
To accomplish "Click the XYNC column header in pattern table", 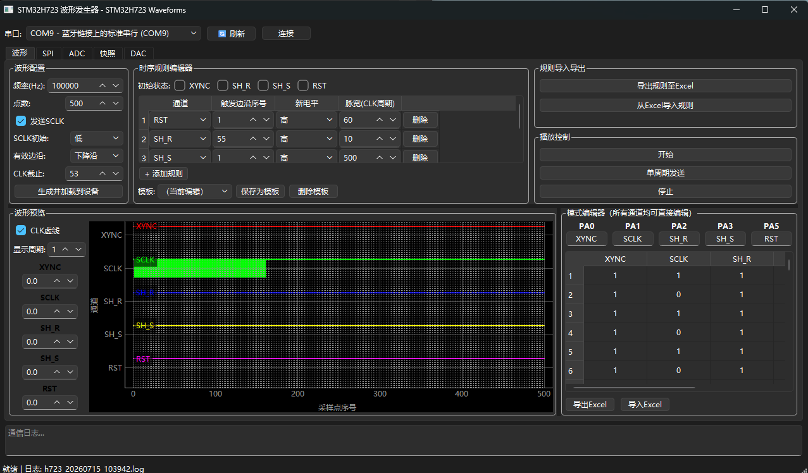I will pyautogui.click(x=615, y=259).
